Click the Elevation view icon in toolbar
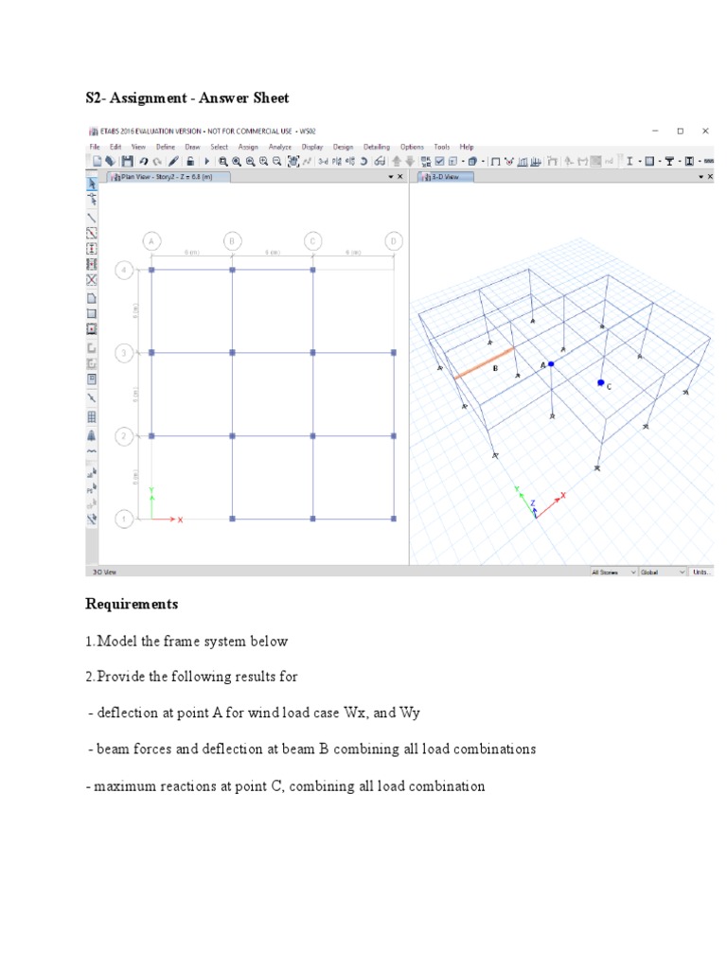 point(350,161)
